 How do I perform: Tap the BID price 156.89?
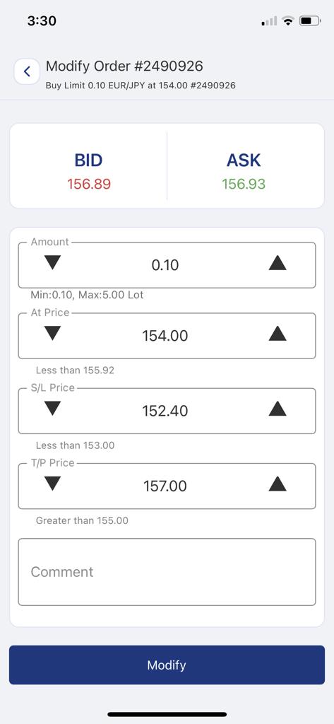click(x=89, y=185)
